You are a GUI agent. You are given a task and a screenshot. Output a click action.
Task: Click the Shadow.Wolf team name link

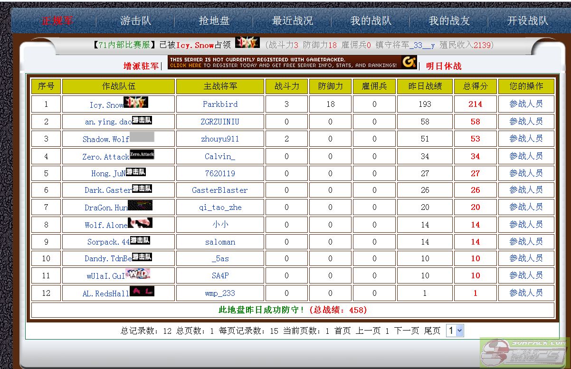105,139
